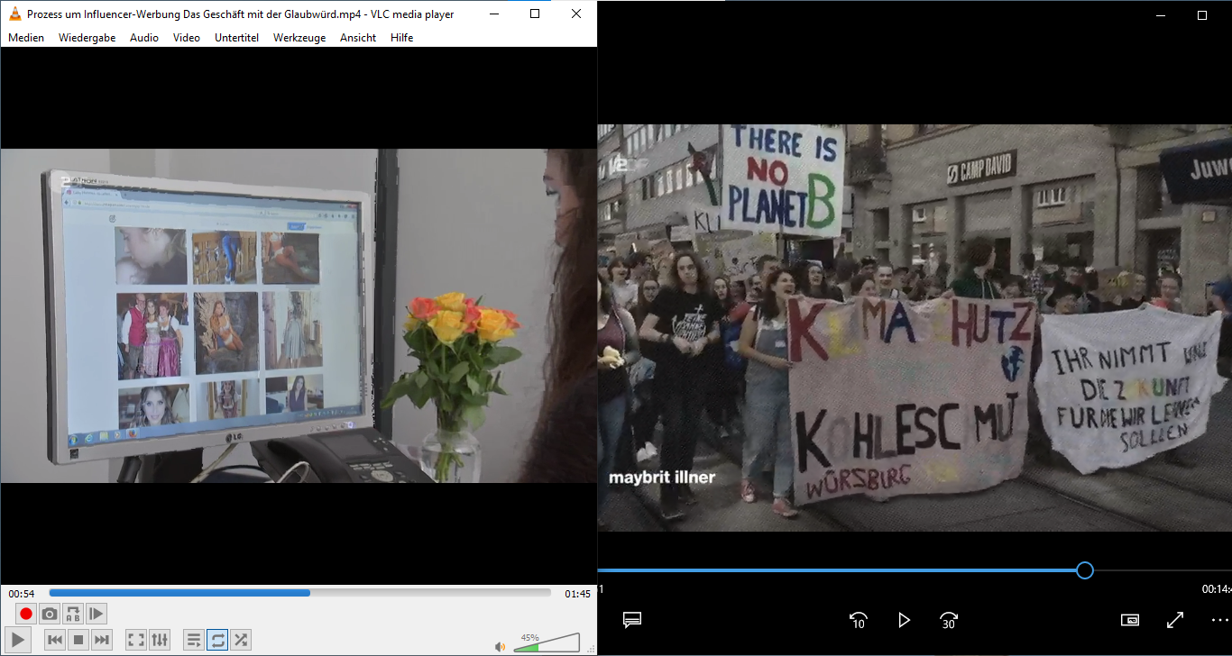This screenshot has height=656, width=1232.
Task: Expand more options ellipsis in right player
Action: pos(1219,620)
